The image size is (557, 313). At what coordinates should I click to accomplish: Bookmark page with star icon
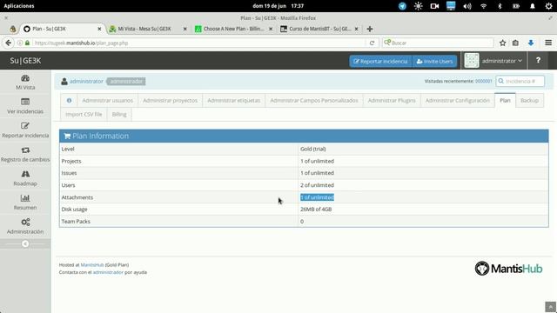point(502,43)
